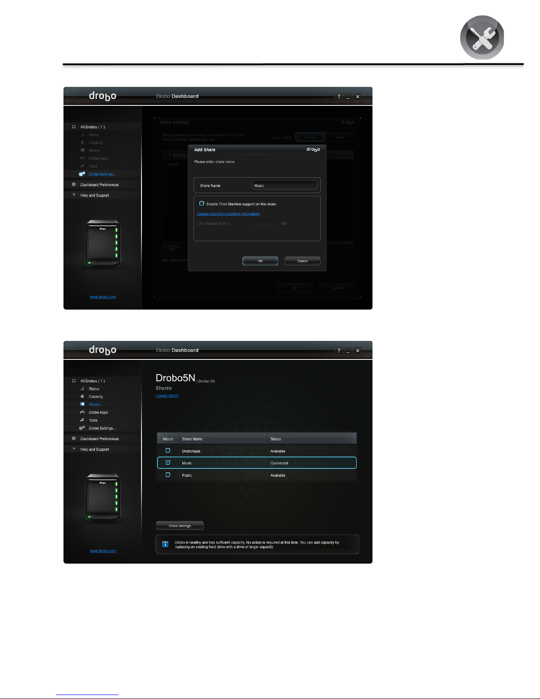Click the Drobo device image in bottom window
The image size is (540, 699).
pyautogui.click(x=103, y=497)
